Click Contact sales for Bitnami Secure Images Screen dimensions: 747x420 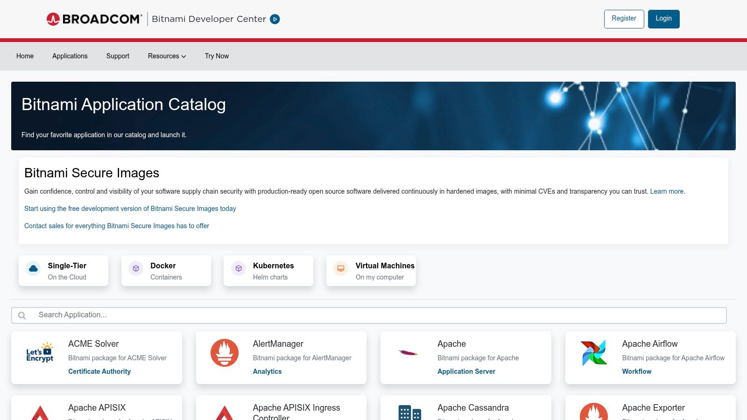tap(117, 226)
